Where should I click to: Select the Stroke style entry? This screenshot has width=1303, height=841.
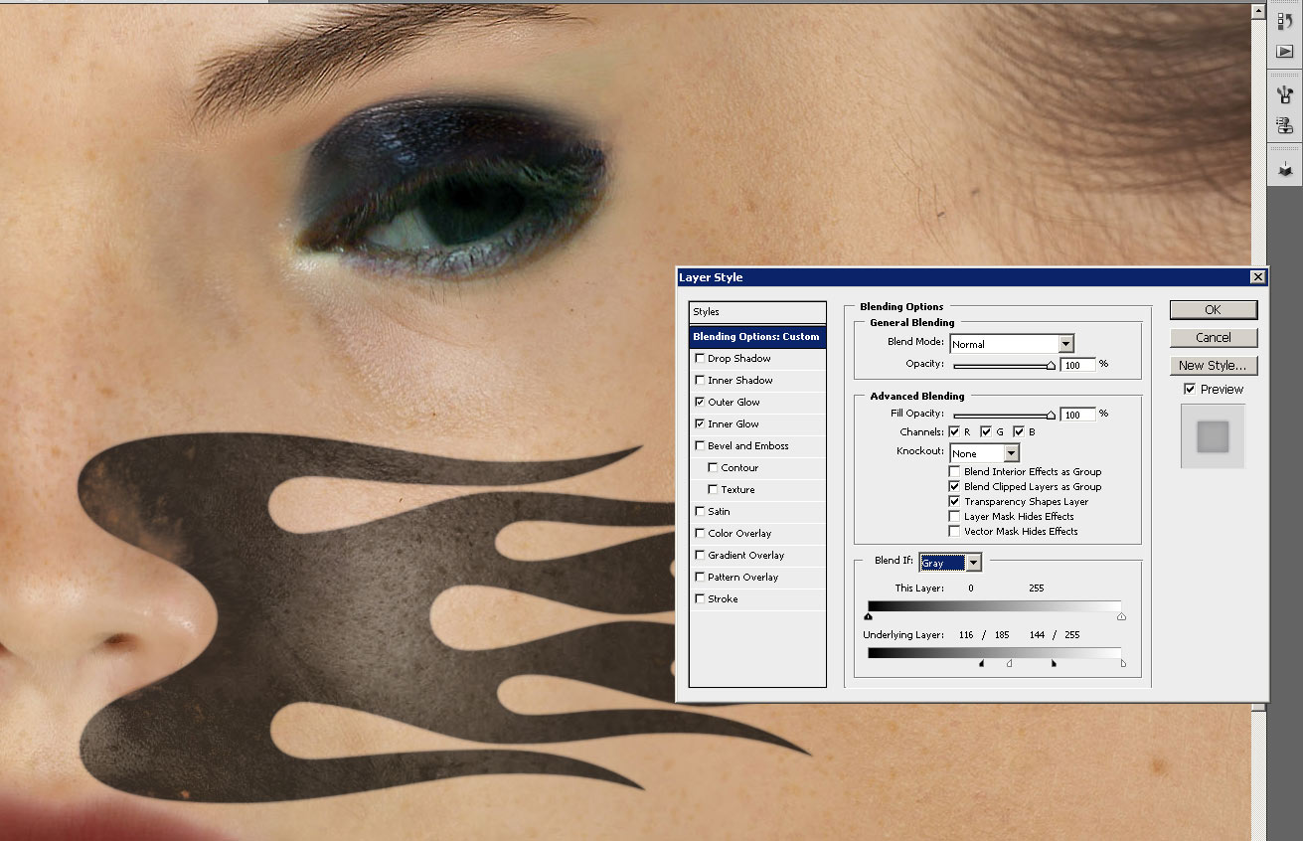pyautogui.click(x=723, y=599)
